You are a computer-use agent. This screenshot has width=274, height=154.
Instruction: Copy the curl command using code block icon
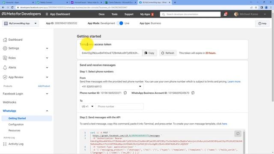click(238, 134)
